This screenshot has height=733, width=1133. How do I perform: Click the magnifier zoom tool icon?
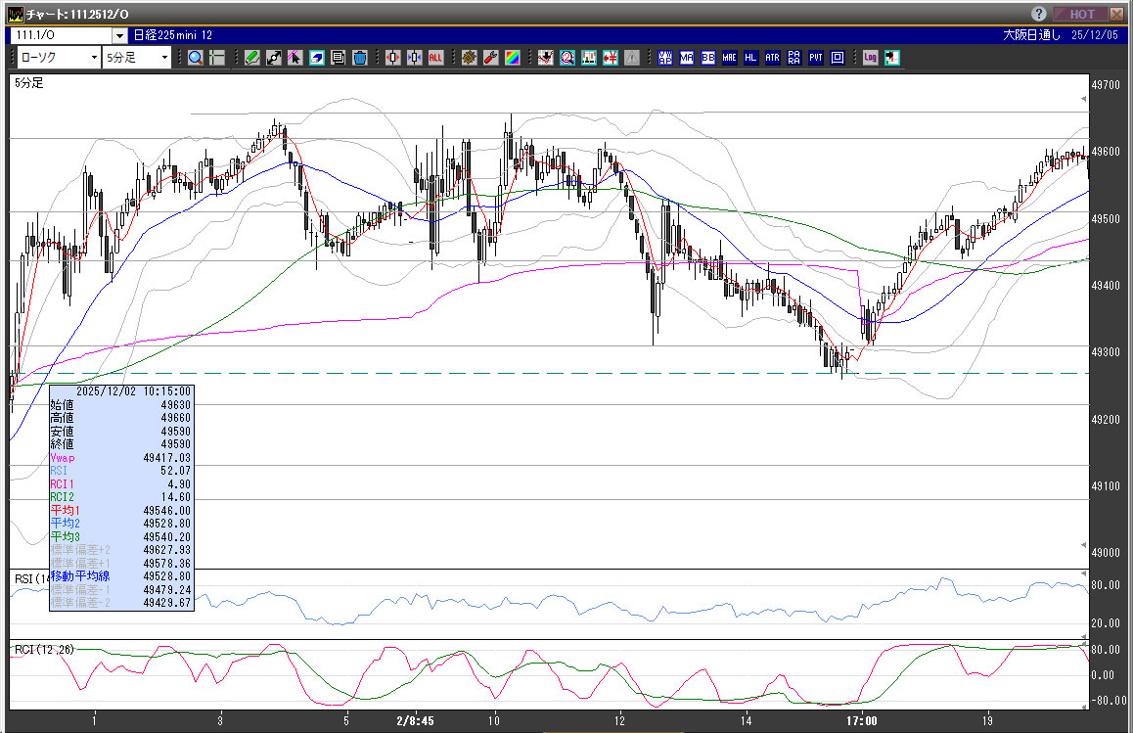196,58
